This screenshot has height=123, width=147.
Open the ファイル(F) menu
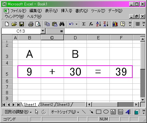(18, 11)
